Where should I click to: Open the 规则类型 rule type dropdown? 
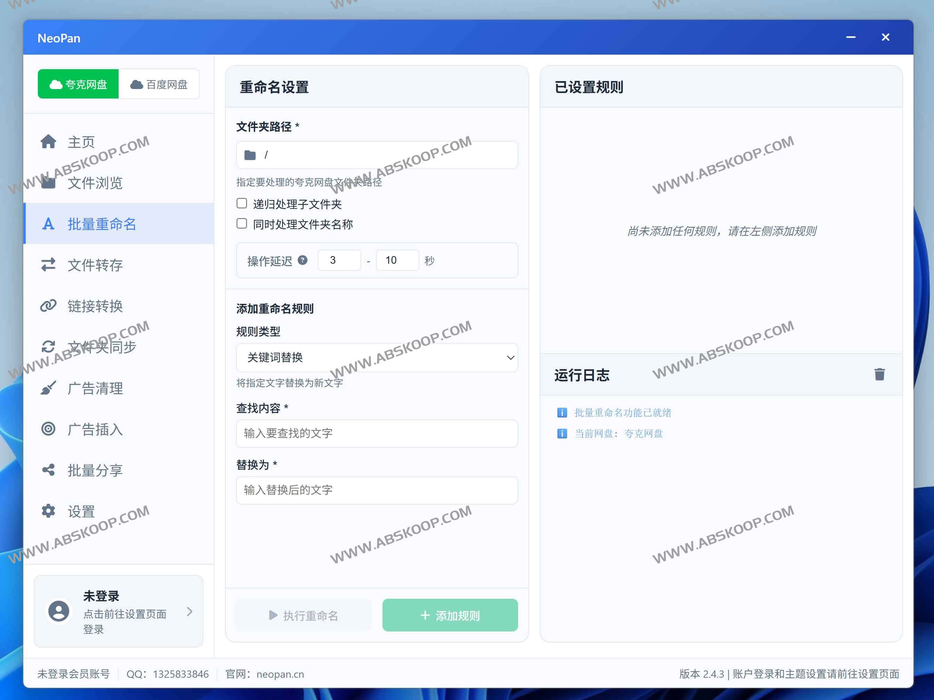coord(377,358)
